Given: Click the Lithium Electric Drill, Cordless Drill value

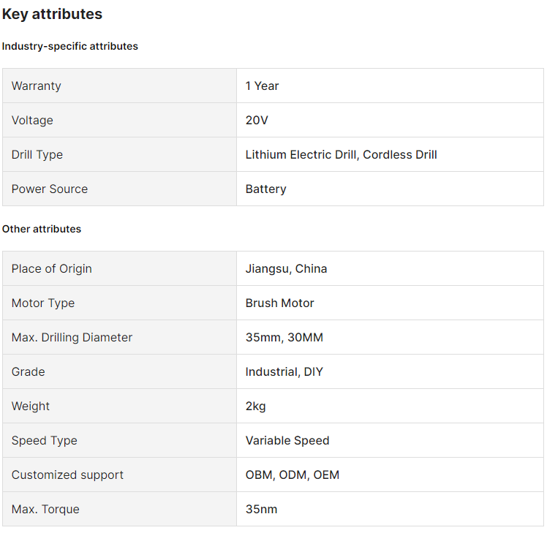Looking at the screenshot, I should point(341,154).
